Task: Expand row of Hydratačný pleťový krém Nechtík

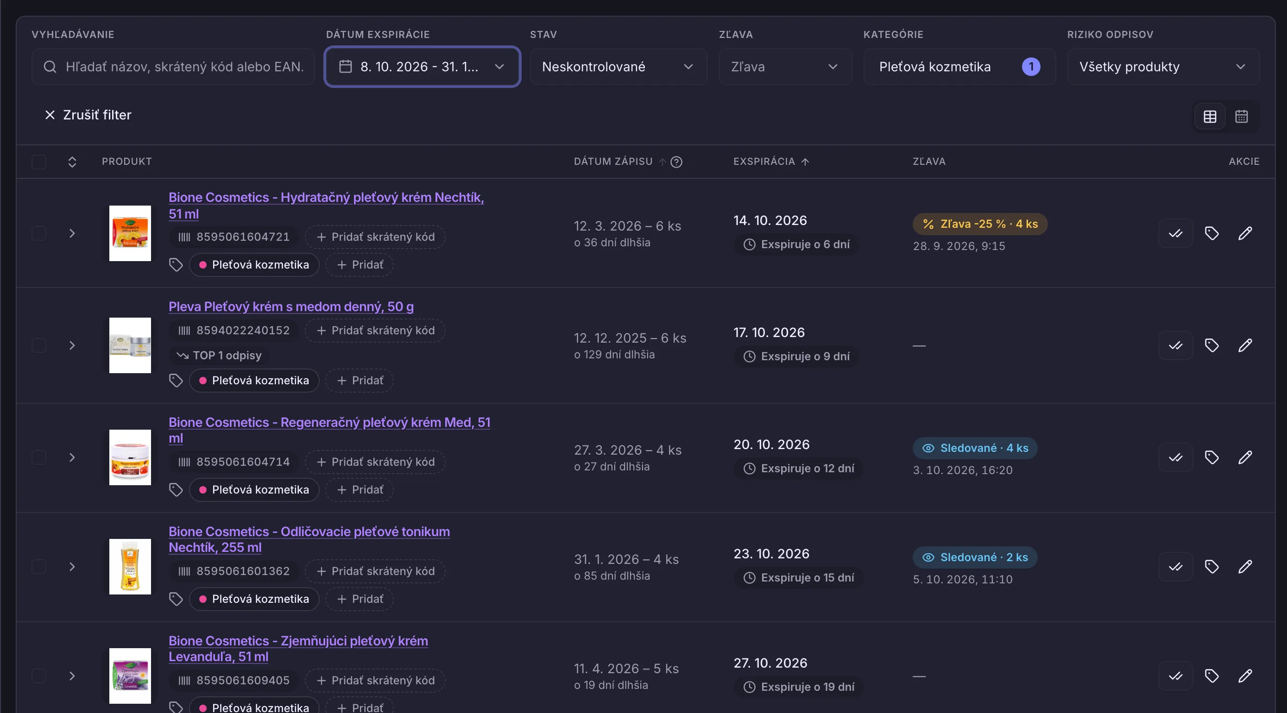Action: pos(72,233)
